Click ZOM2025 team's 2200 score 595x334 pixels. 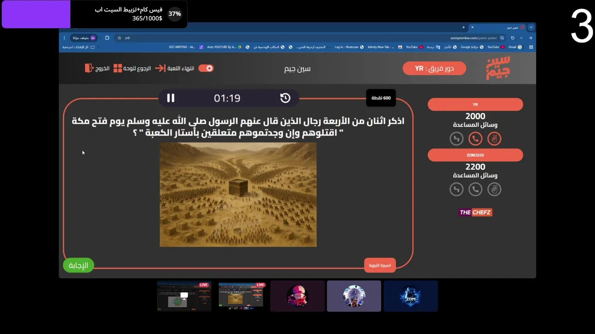click(475, 167)
